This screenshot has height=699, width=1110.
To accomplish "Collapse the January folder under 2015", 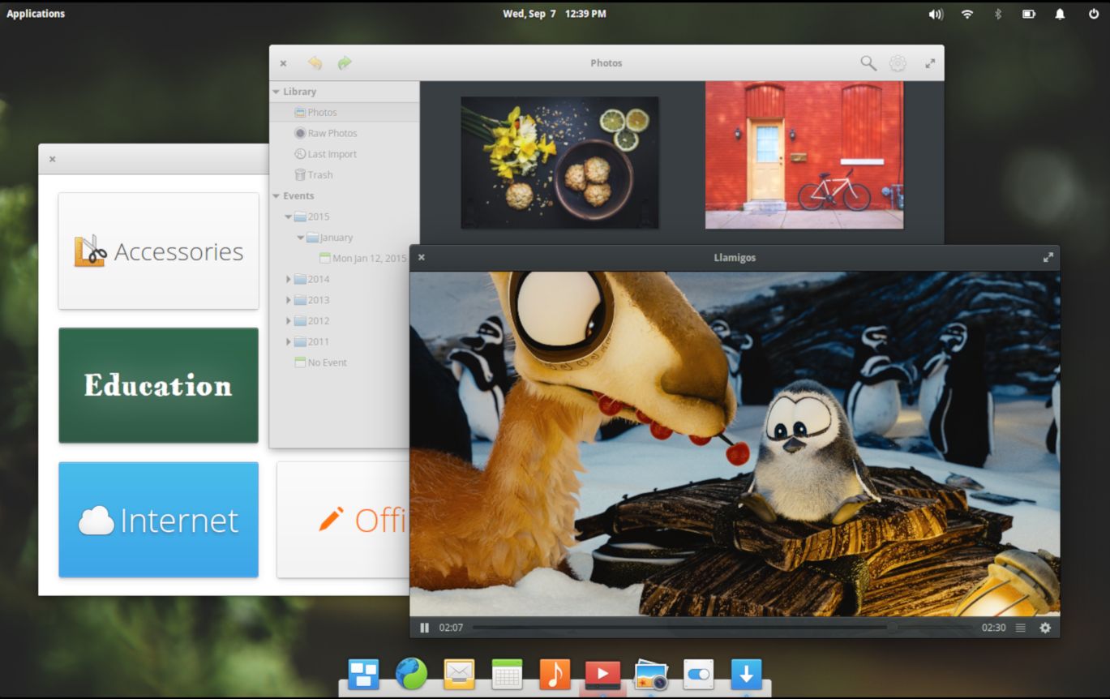I will tap(300, 237).
